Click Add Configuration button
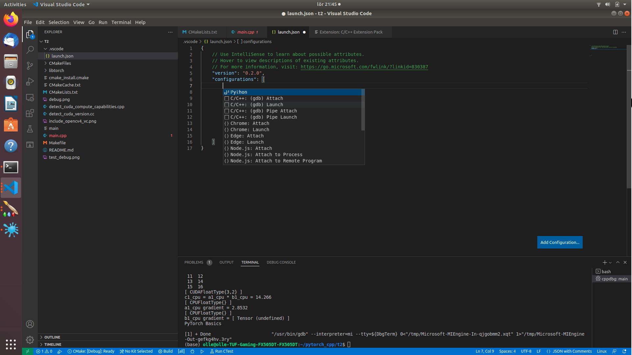The image size is (632, 355). [x=560, y=242]
